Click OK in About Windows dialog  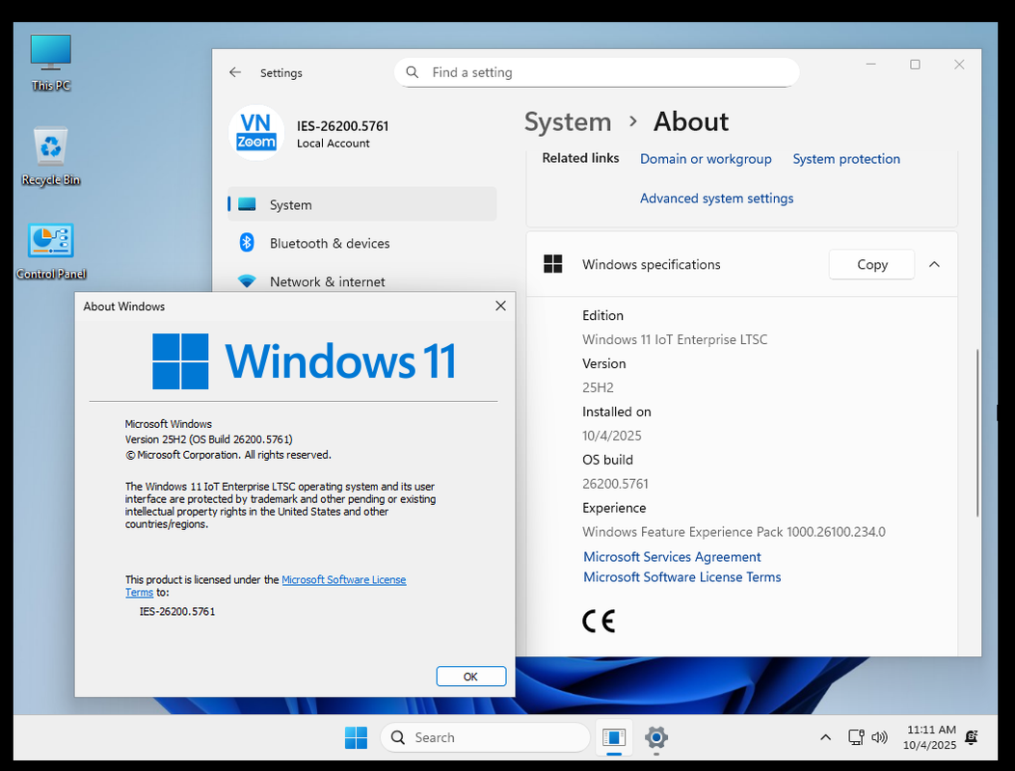click(x=470, y=677)
